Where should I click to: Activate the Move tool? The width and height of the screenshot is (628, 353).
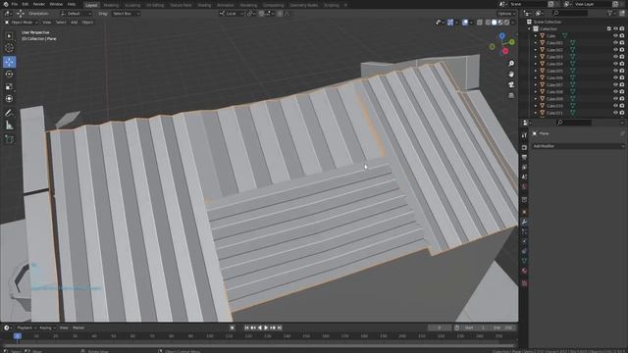(9, 62)
